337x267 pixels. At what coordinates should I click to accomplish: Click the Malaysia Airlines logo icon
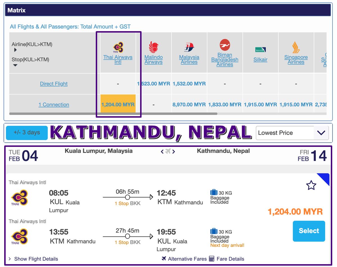[189, 47]
